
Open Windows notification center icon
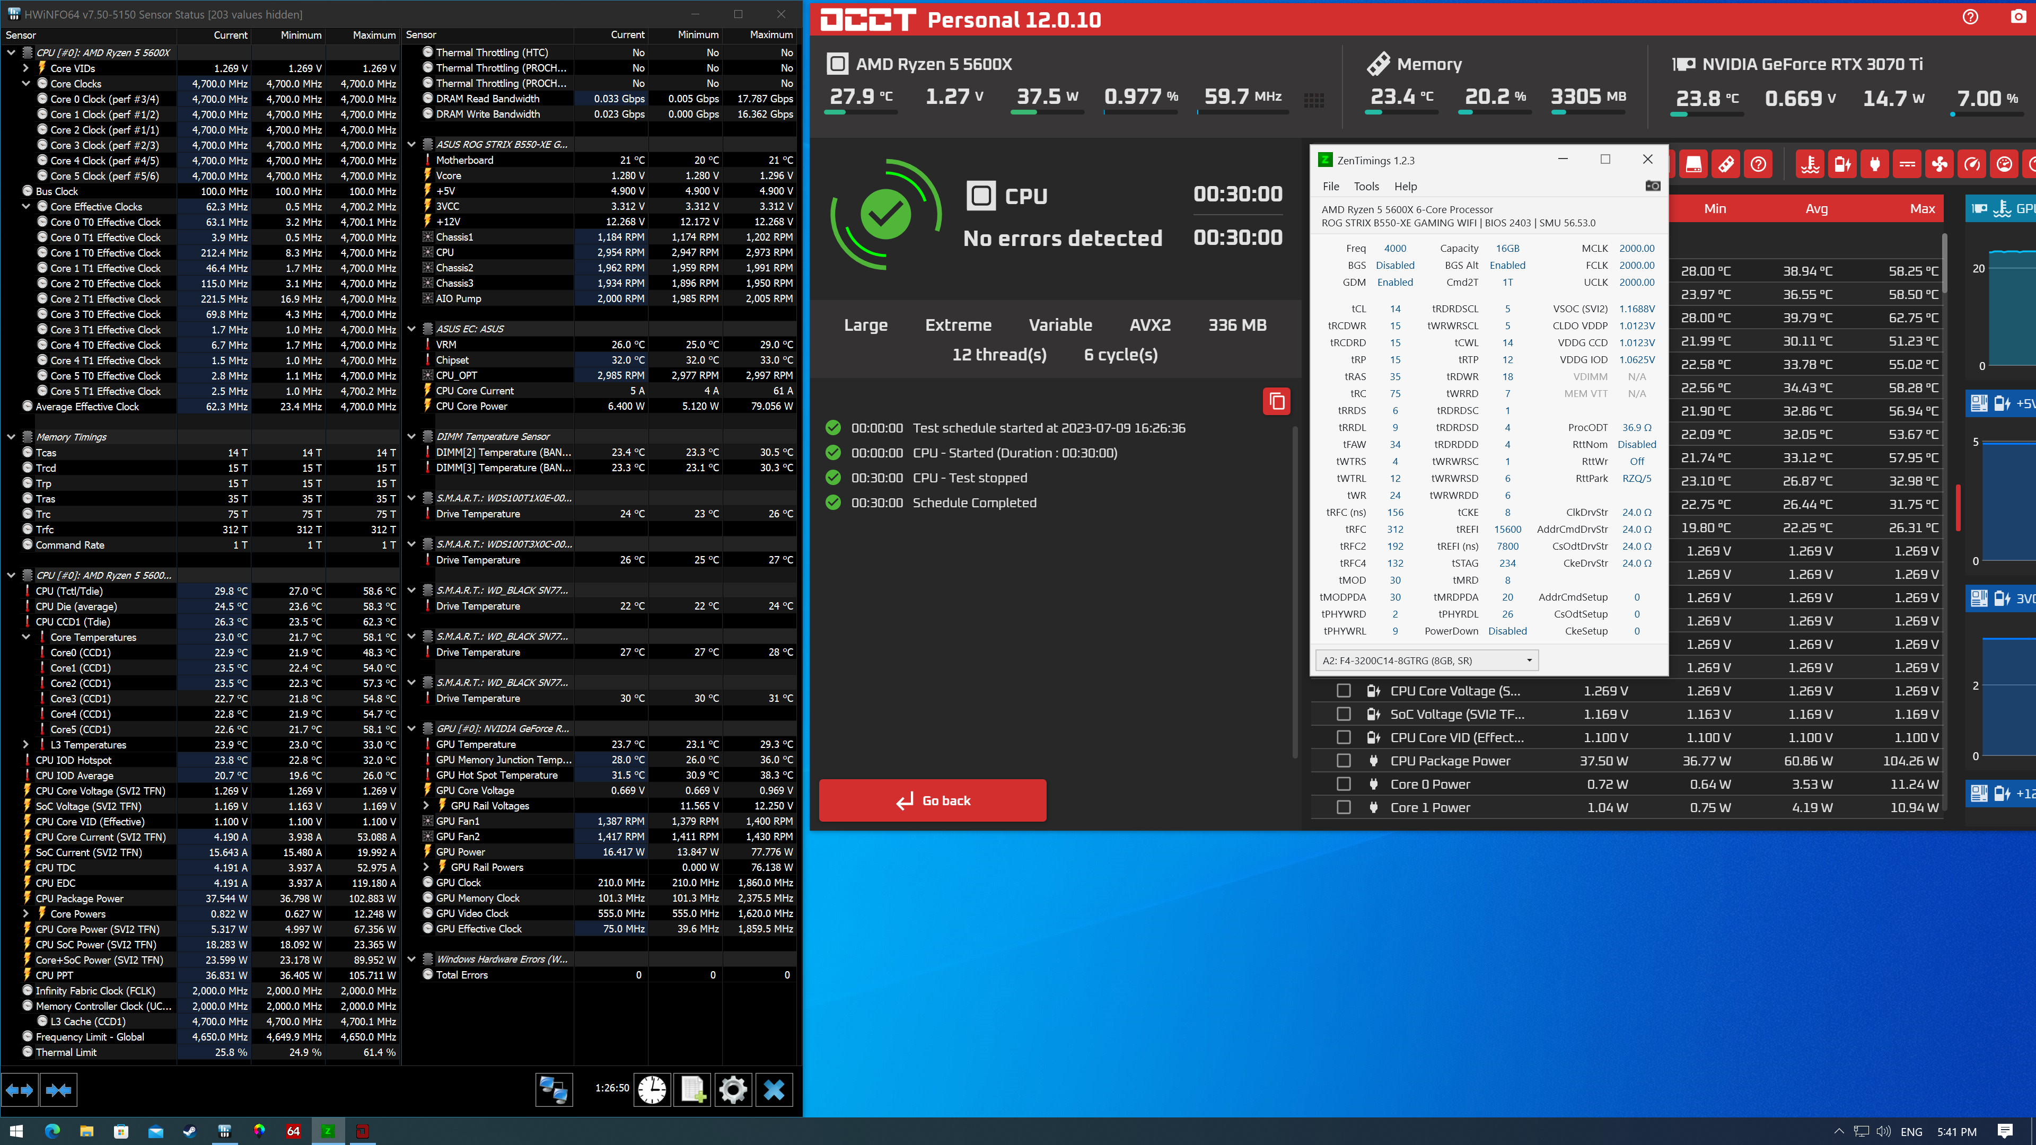pyautogui.click(x=2005, y=1132)
